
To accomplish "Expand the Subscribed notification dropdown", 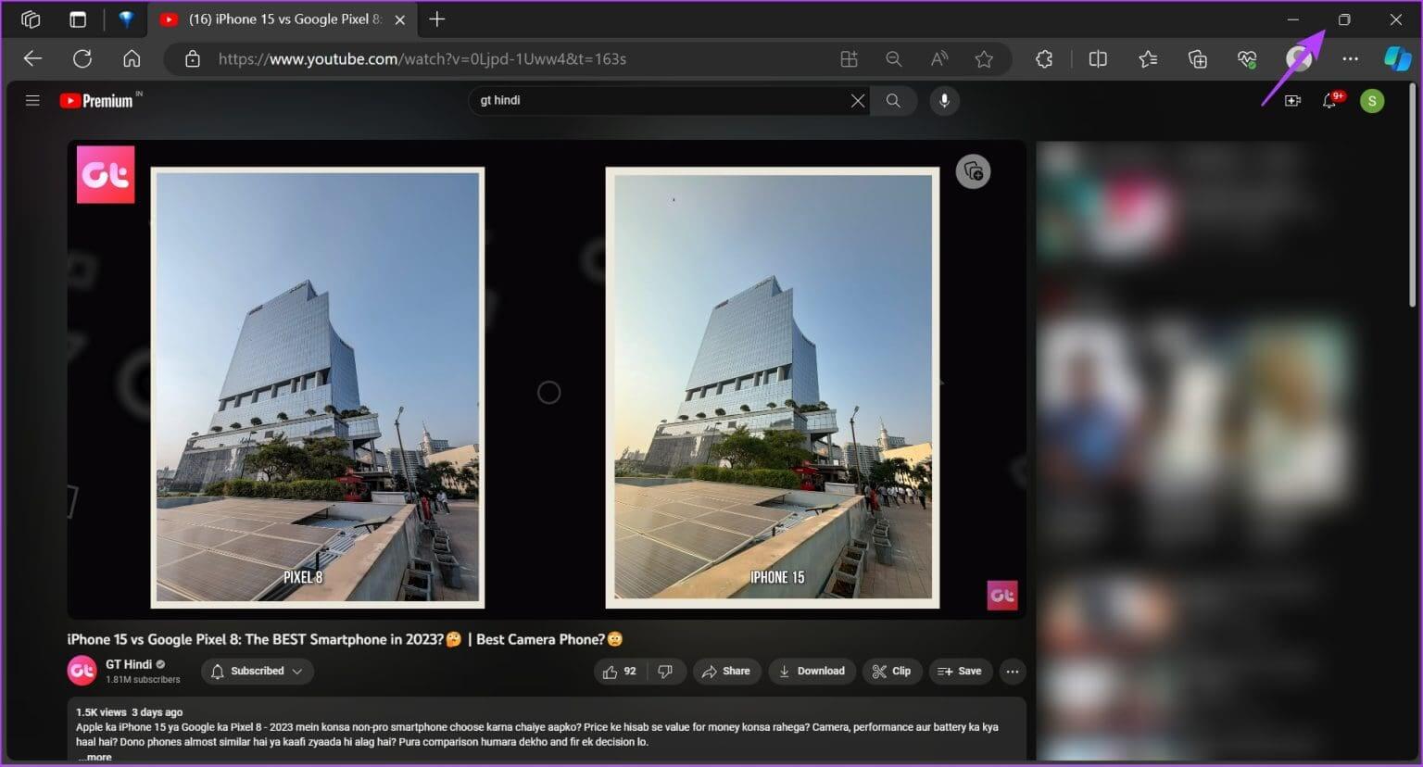I will pyautogui.click(x=258, y=672).
